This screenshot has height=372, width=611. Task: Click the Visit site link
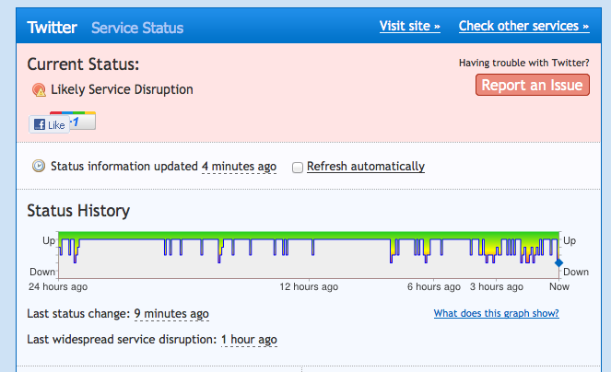pyautogui.click(x=410, y=26)
